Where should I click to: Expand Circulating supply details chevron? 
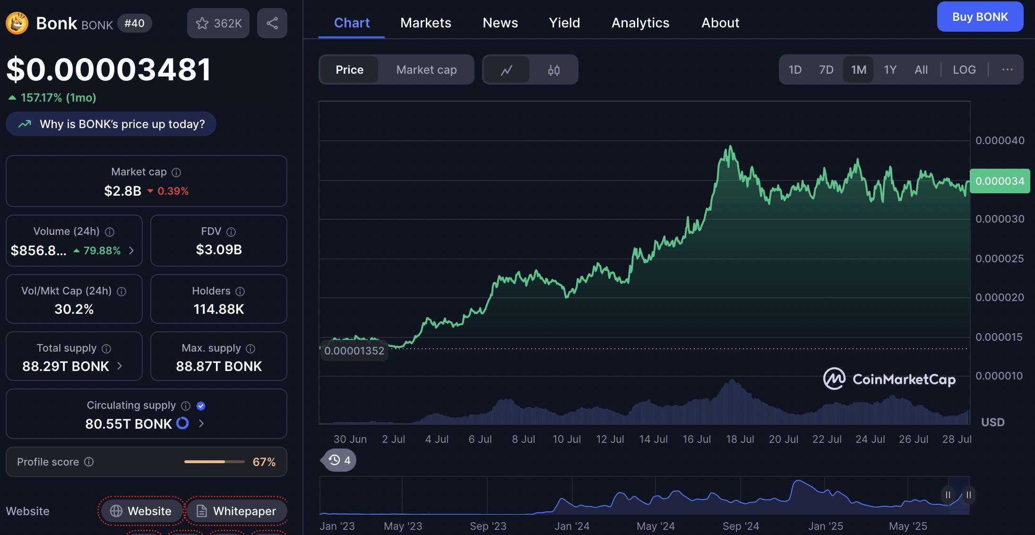pyautogui.click(x=201, y=423)
